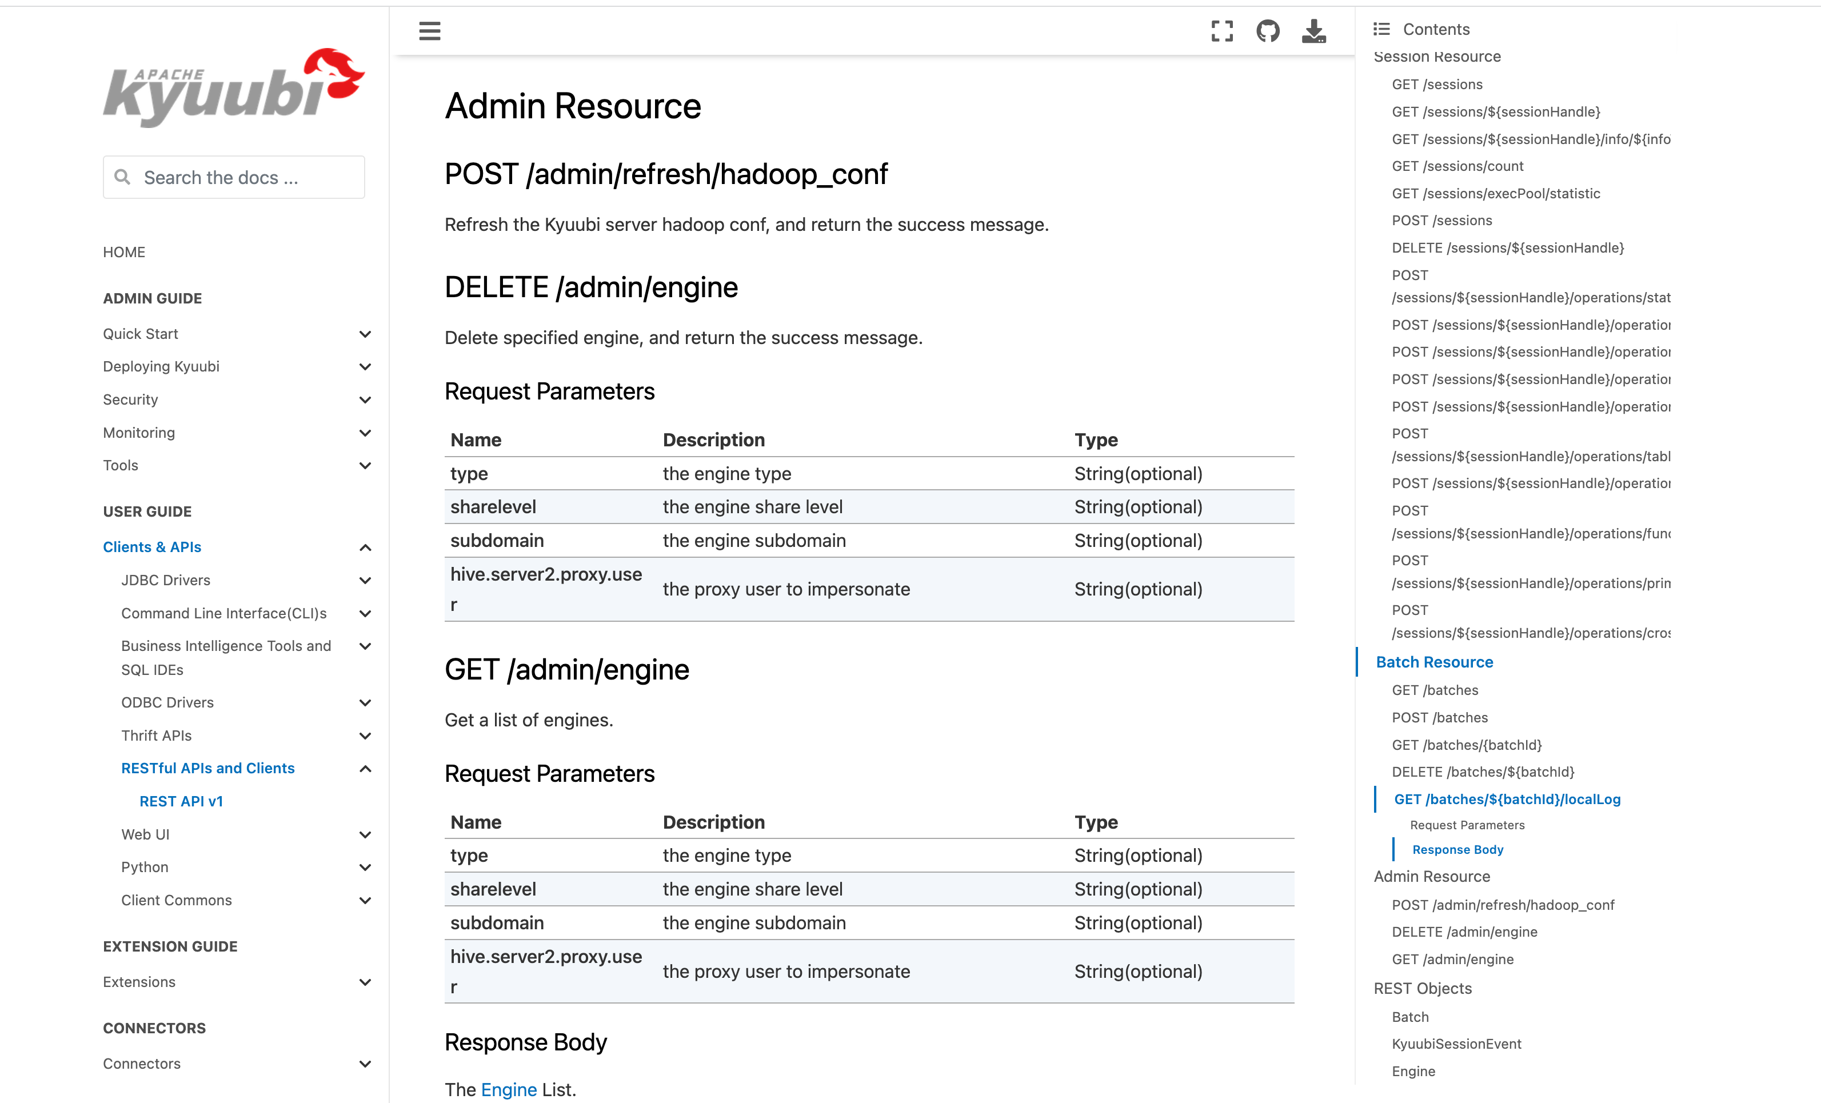Click the Apache Kyuubi logo
Viewport: 1821px width, 1103px height.
(x=234, y=87)
